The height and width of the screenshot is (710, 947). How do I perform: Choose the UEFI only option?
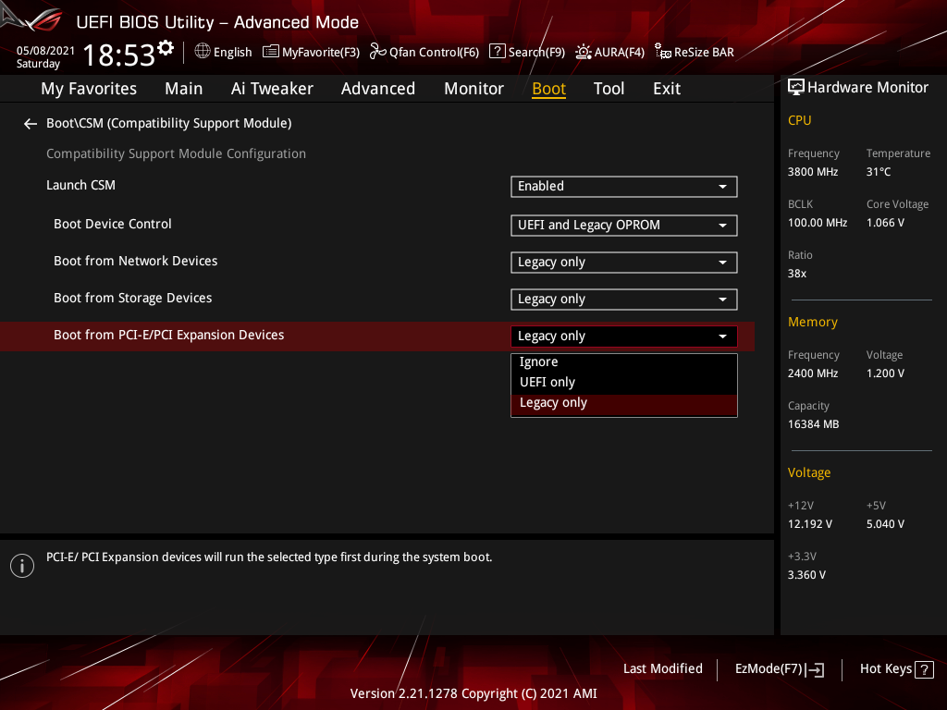(624, 382)
